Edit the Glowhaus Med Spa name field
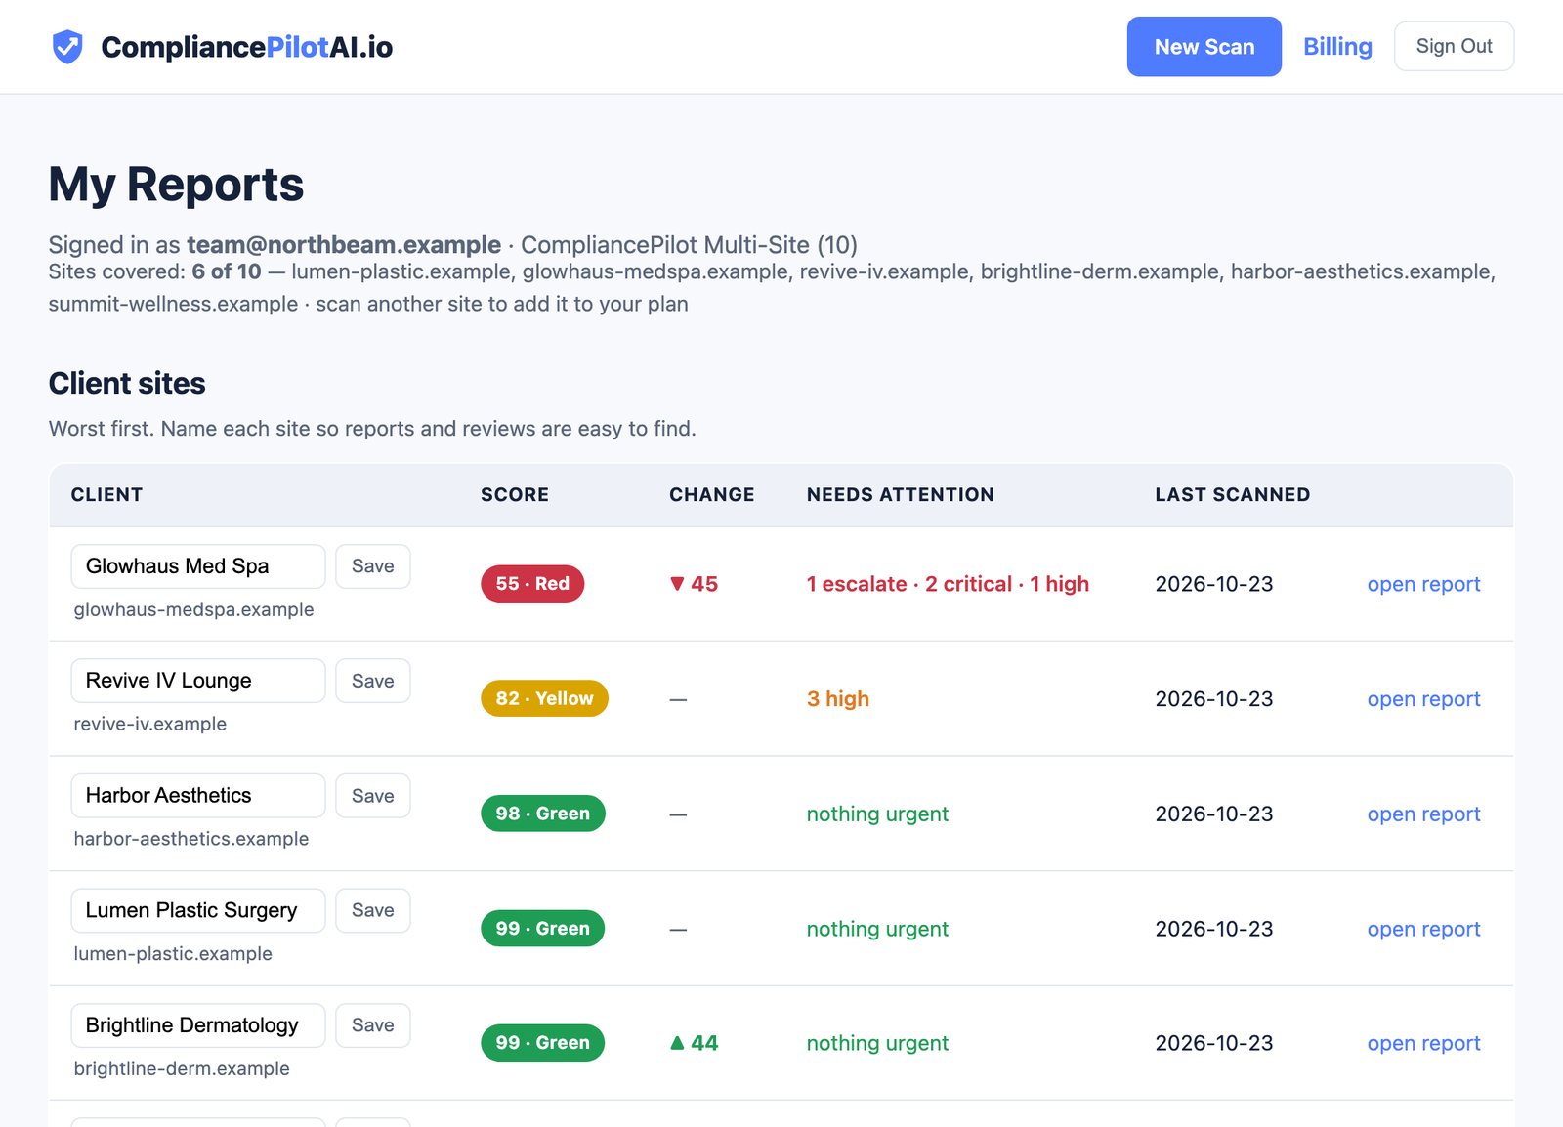Image resolution: width=1563 pixels, height=1127 pixels. click(x=198, y=566)
